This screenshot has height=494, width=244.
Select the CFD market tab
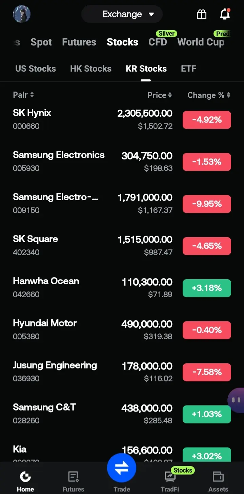[158, 42]
